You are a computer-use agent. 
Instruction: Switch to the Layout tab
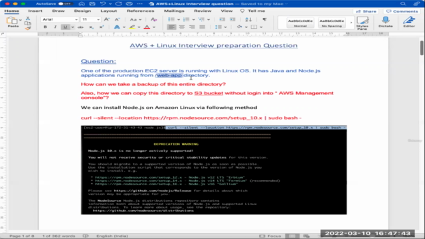[x=108, y=11]
